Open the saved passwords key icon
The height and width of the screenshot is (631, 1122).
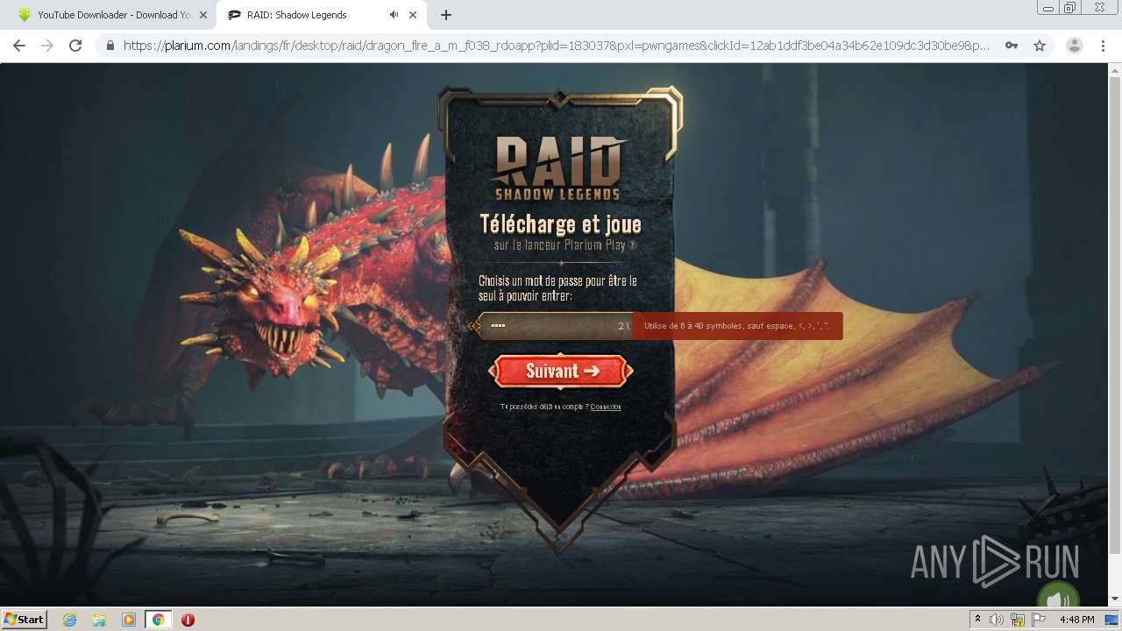(x=1012, y=46)
